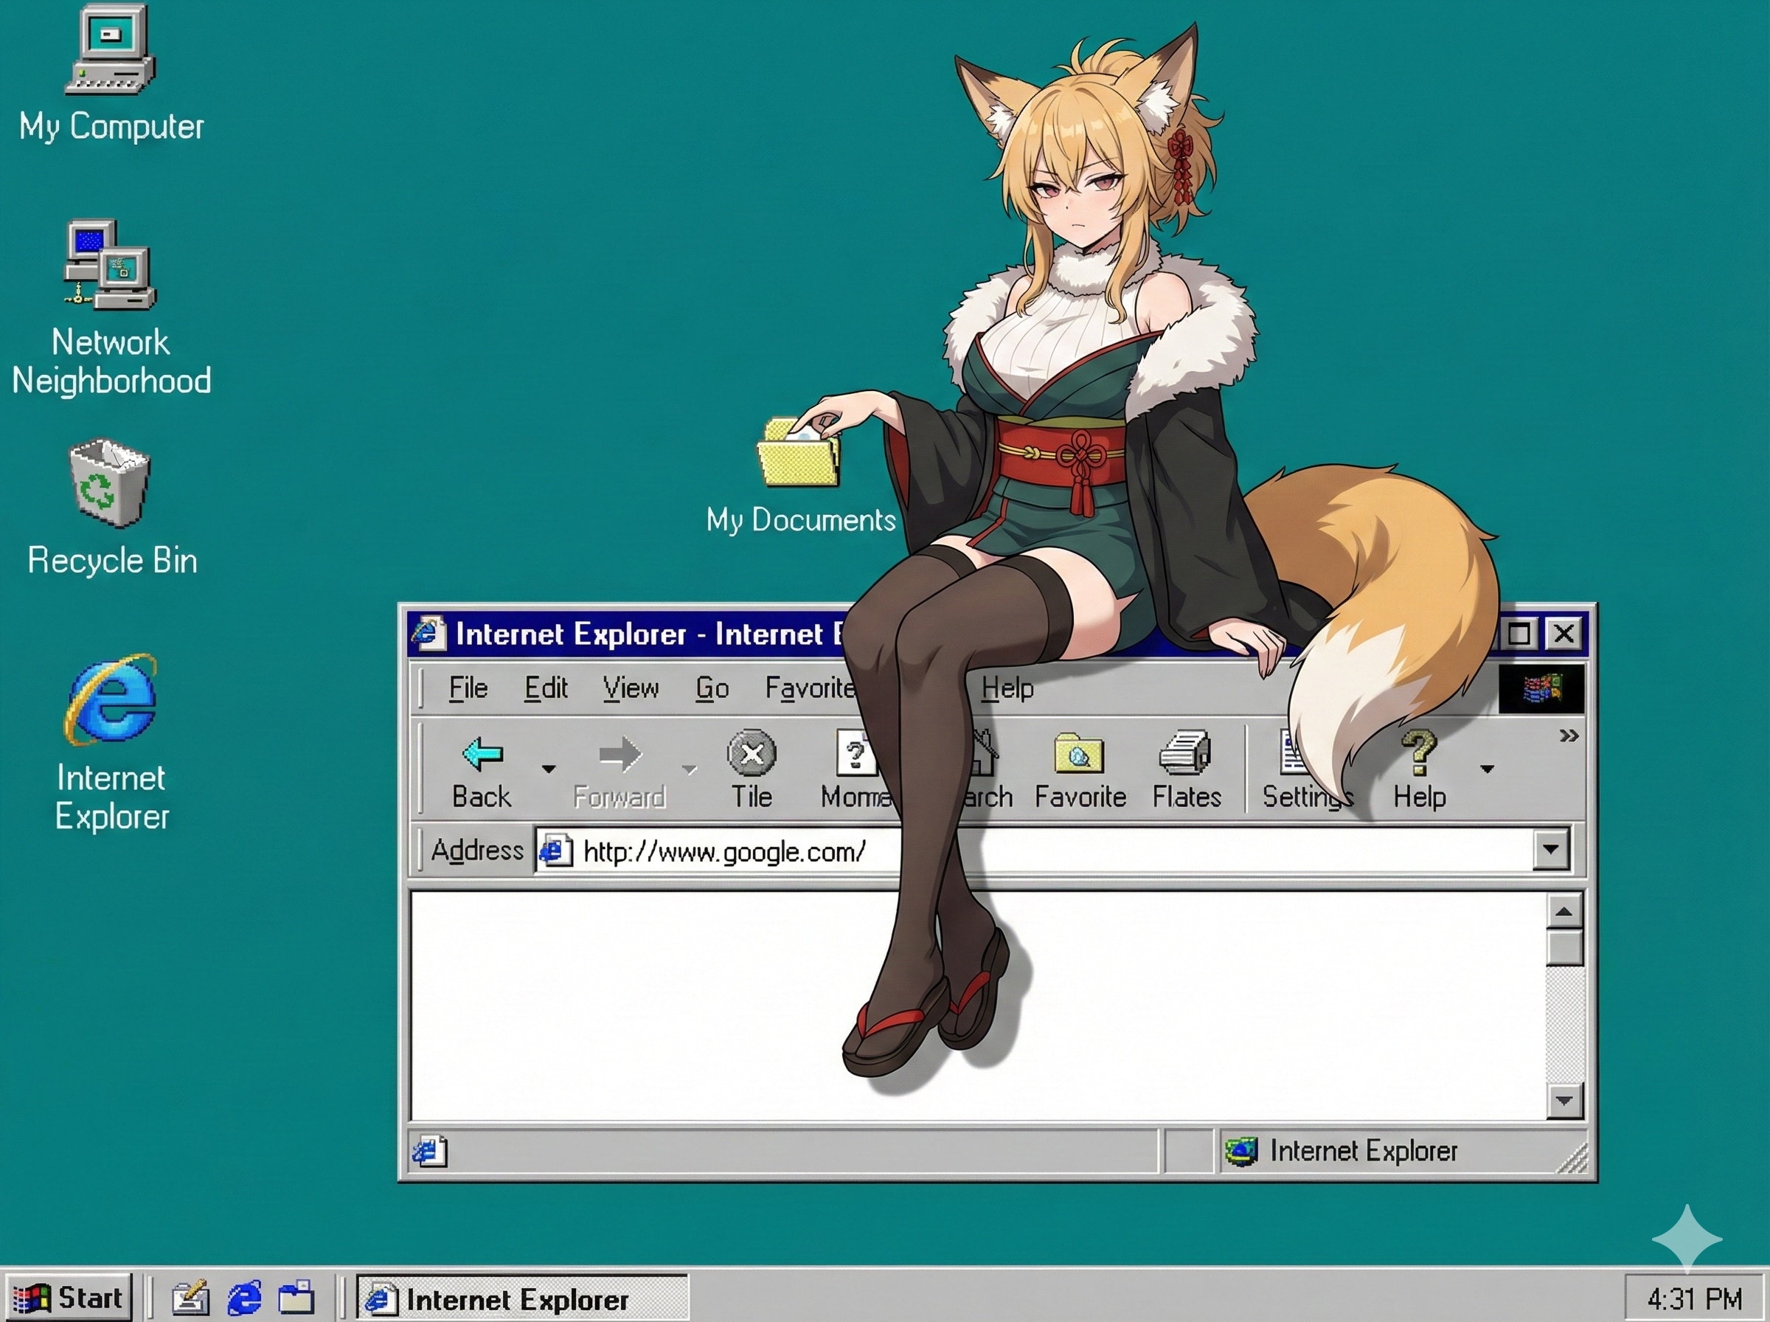Screen dimensions: 1770x1322
Task: Click the Flates printer toolbar icon
Action: point(1185,754)
